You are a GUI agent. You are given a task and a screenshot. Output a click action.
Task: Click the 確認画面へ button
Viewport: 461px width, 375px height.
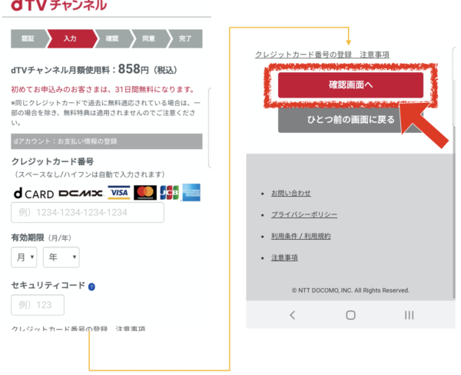(350, 85)
